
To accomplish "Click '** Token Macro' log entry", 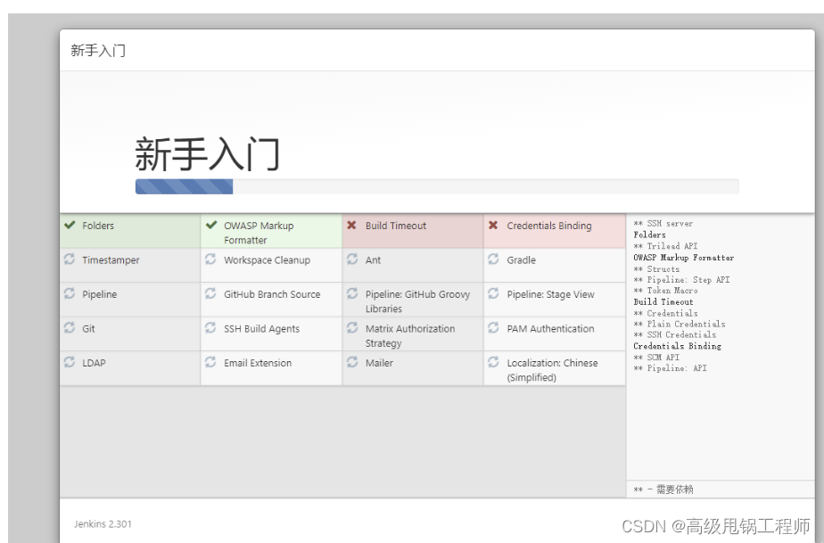I will click(665, 291).
